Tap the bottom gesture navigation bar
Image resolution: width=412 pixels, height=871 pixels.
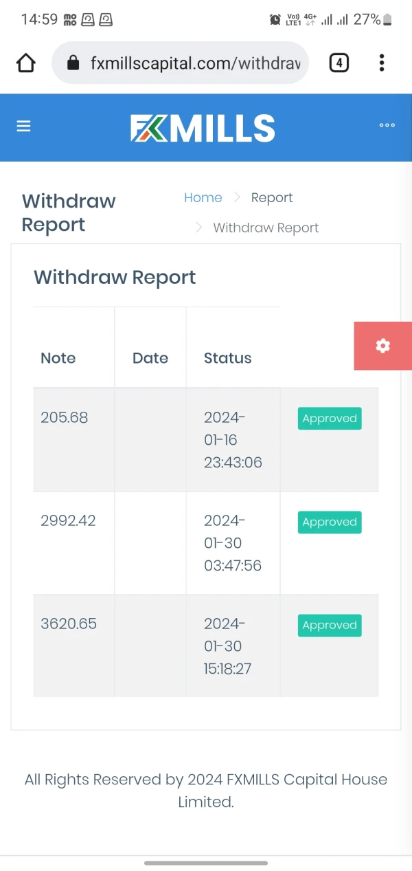pyautogui.click(x=206, y=863)
